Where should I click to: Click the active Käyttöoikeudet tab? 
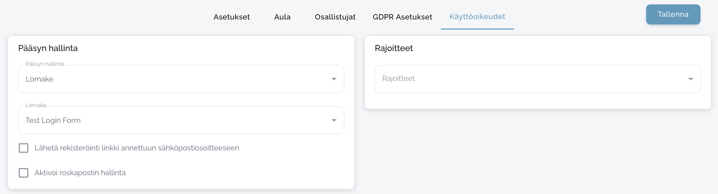tap(477, 17)
